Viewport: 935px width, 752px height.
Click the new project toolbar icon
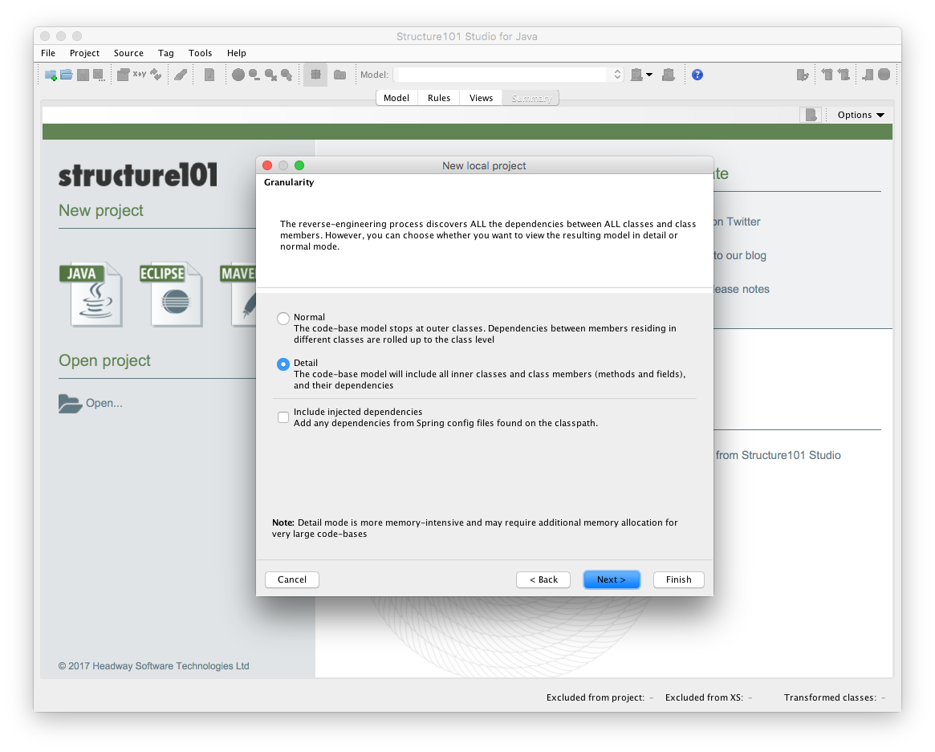point(51,75)
